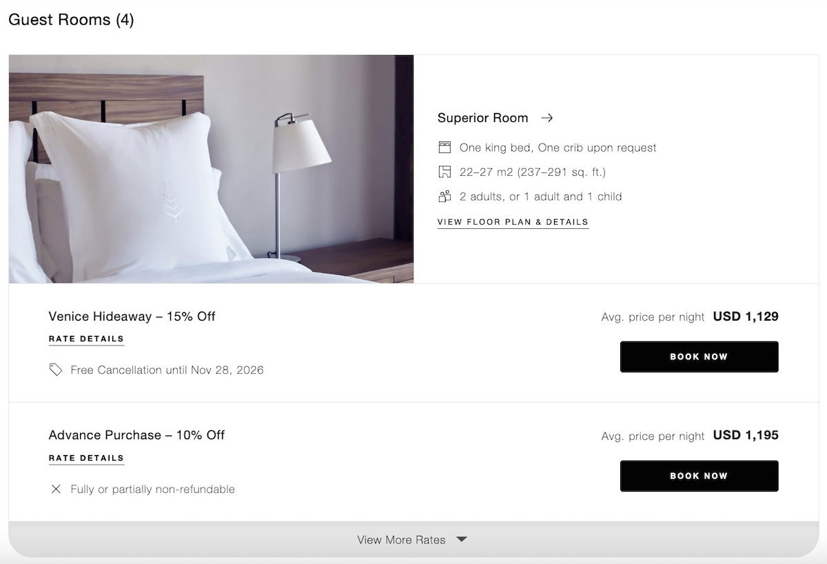
Task: Open View Floor Plan & Details
Action: 513,222
